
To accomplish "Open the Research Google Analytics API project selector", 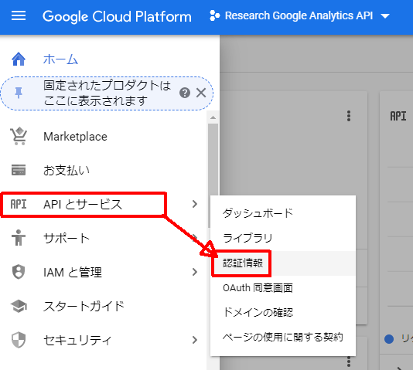I will (299, 15).
